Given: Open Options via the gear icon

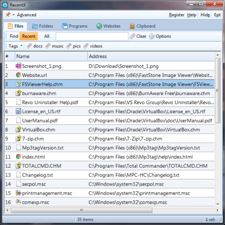Looking at the screenshot, I should [151, 36].
